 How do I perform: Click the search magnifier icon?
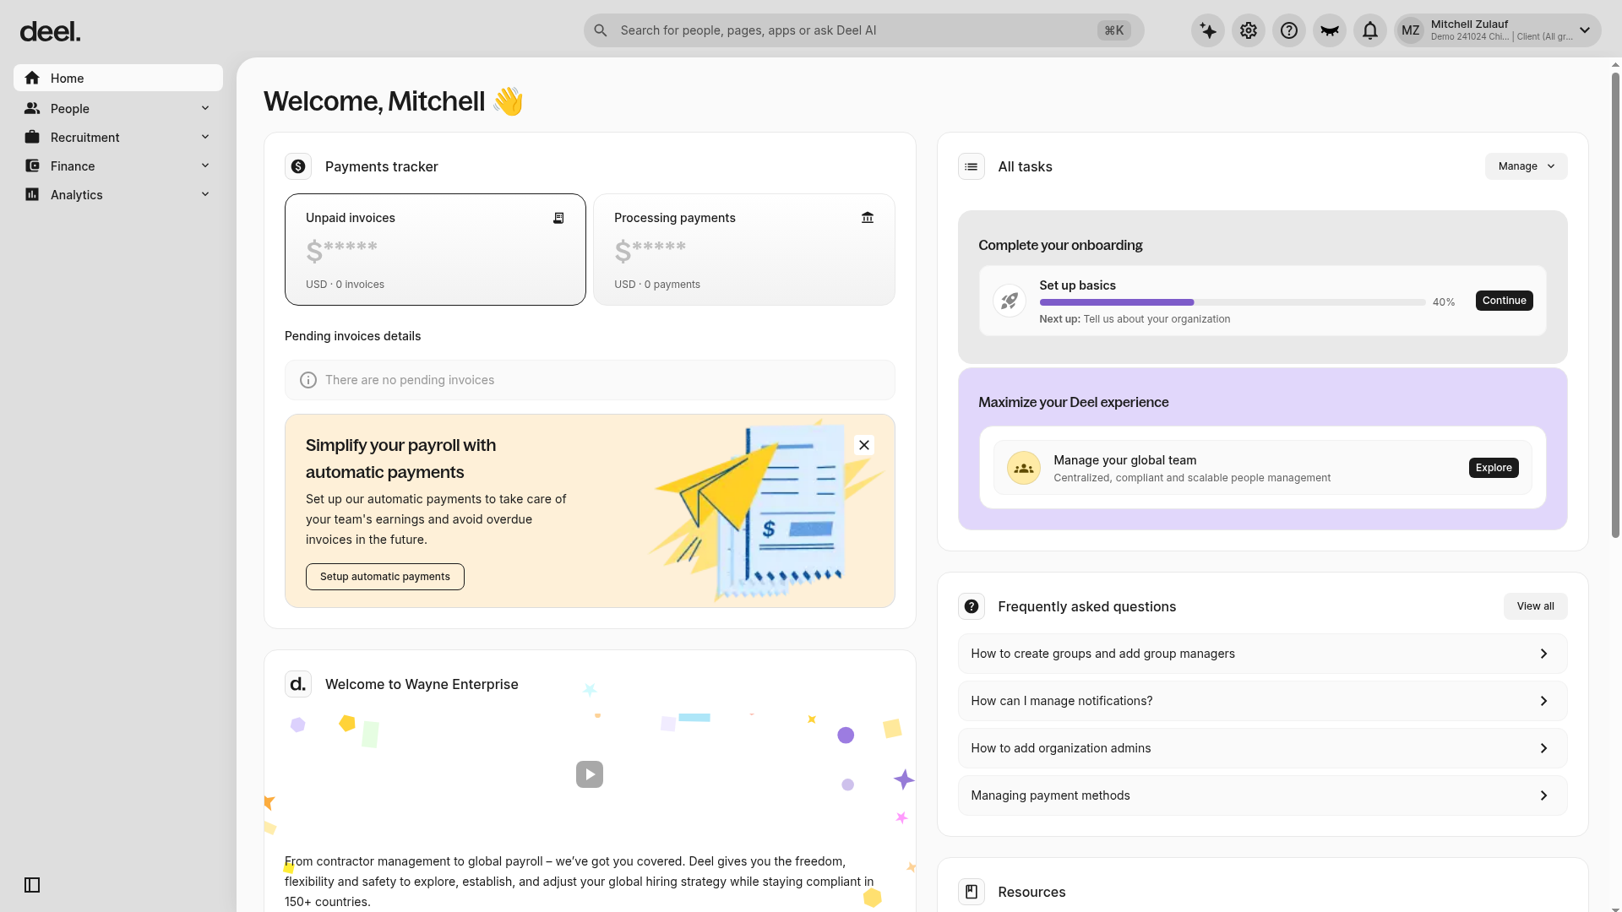coord(601,30)
